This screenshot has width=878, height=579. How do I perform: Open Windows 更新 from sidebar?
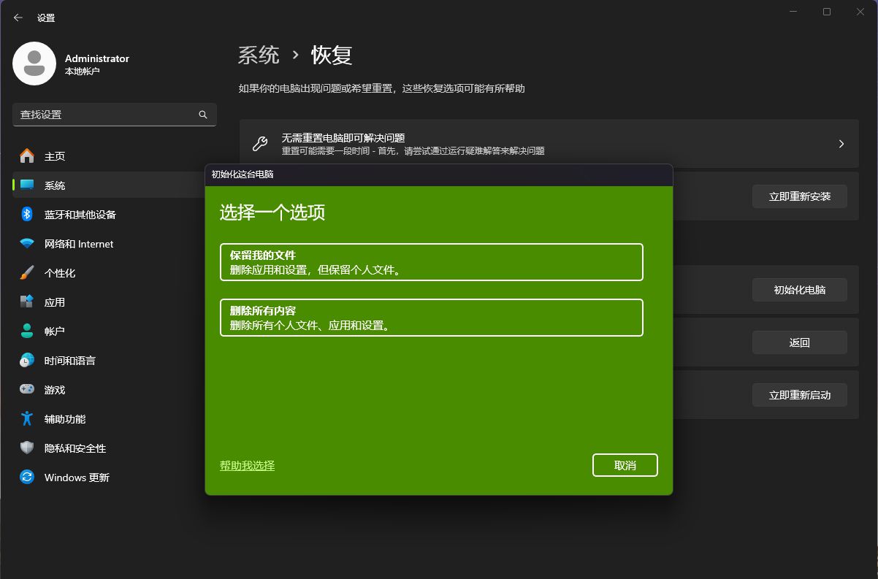coord(77,478)
